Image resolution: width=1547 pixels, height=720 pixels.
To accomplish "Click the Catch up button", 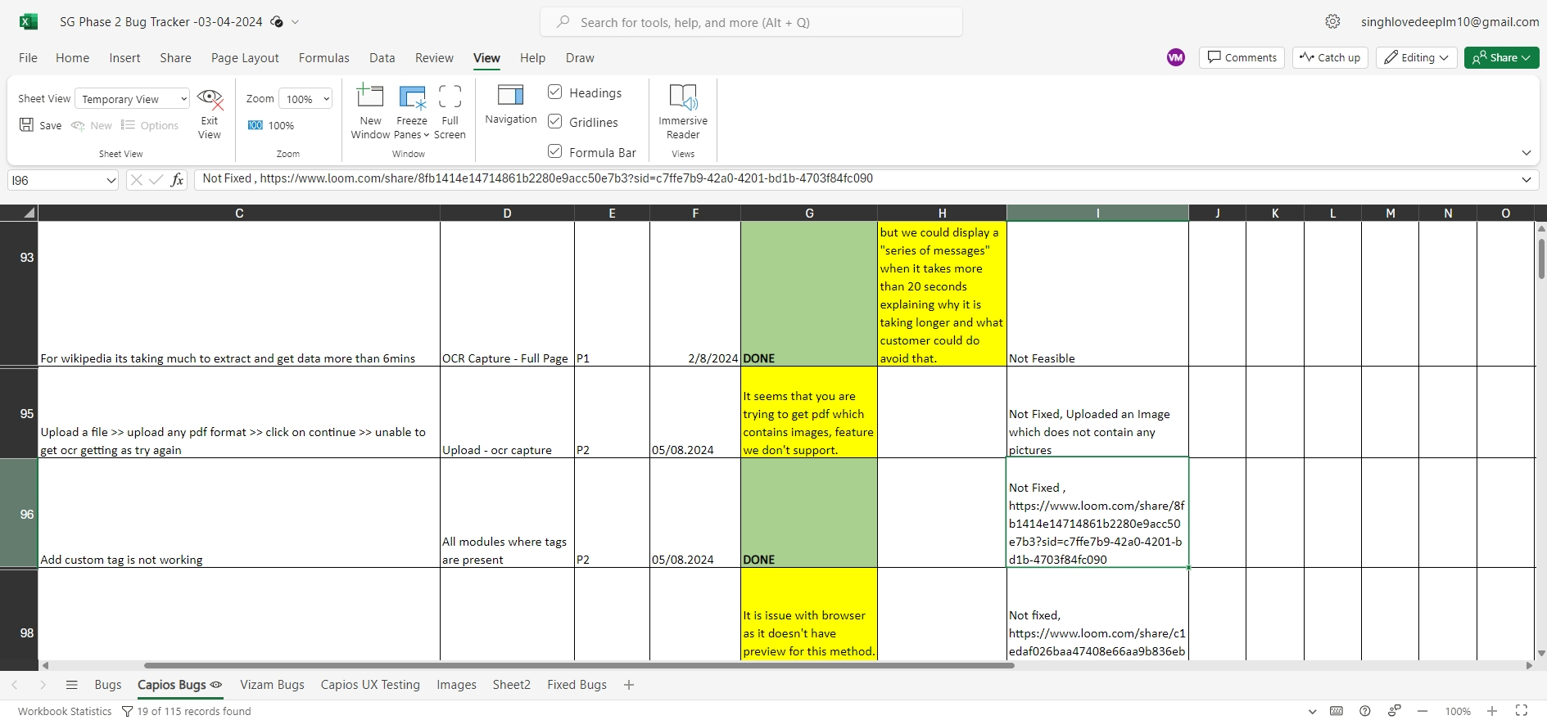I will [x=1330, y=57].
